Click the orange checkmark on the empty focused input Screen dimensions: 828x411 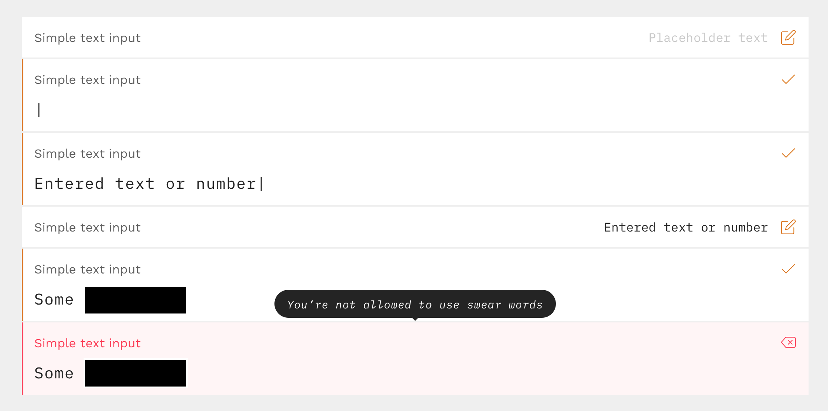pos(788,79)
